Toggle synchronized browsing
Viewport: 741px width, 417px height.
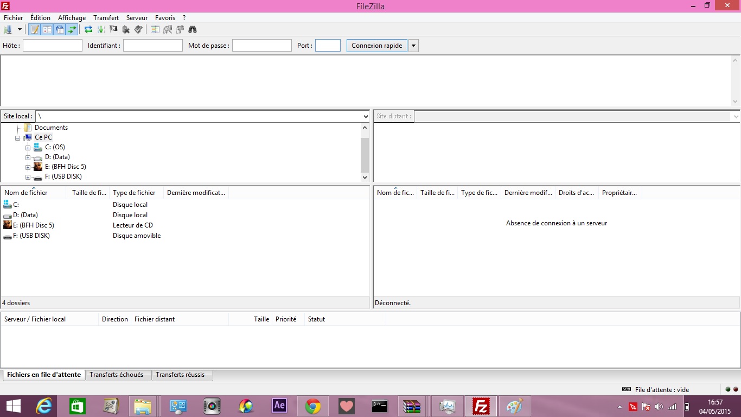[180, 29]
